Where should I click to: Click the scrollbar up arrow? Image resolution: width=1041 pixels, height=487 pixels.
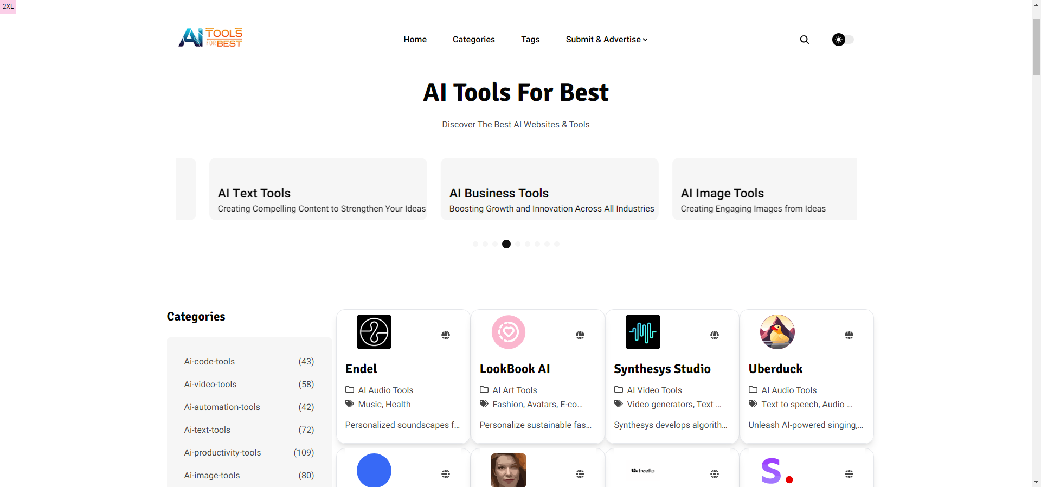(x=1036, y=4)
